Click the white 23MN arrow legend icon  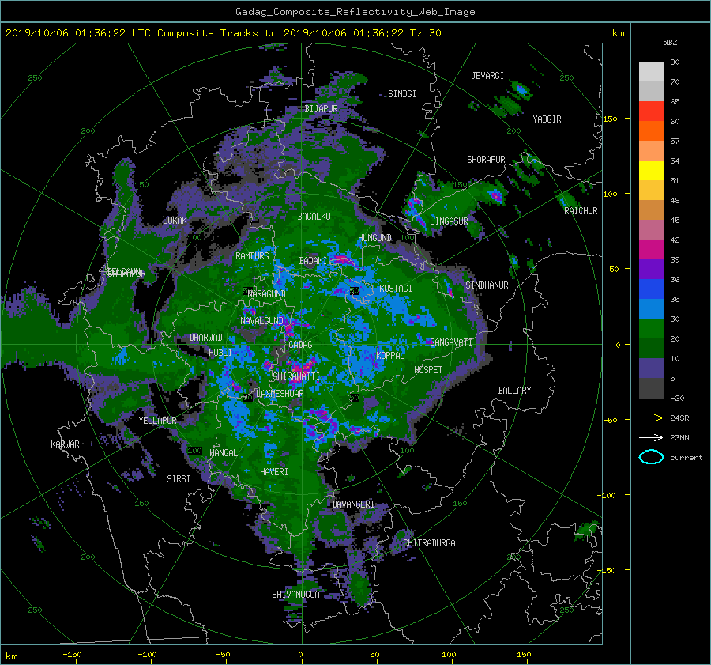pyautogui.click(x=651, y=437)
